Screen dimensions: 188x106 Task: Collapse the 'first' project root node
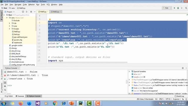tap(4, 15)
